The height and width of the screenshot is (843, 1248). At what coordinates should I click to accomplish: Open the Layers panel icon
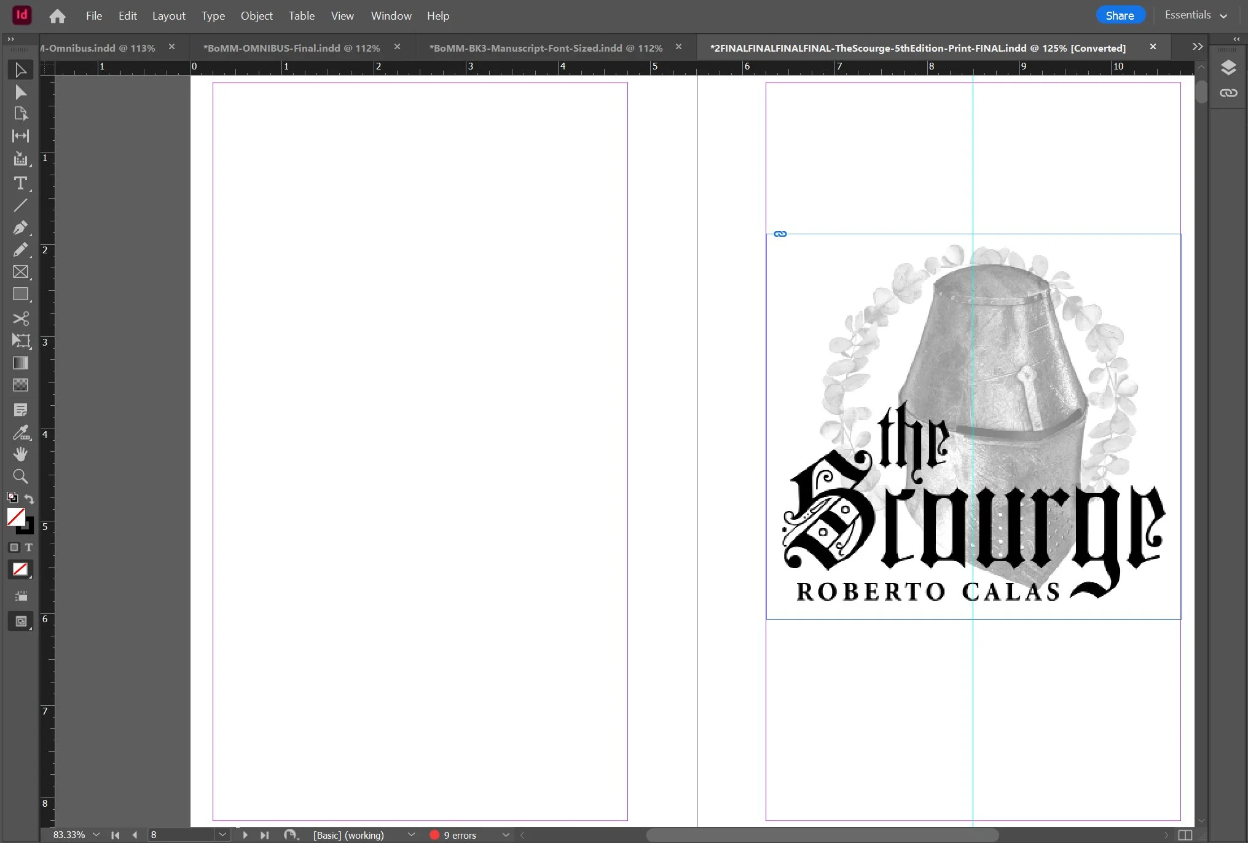(1228, 68)
